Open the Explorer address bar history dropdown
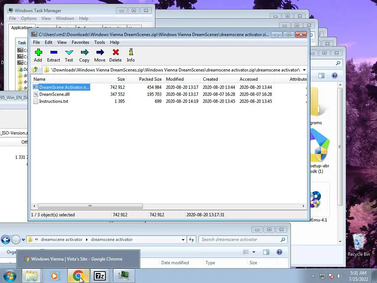This screenshot has height=283, width=377. tap(183, 240)
